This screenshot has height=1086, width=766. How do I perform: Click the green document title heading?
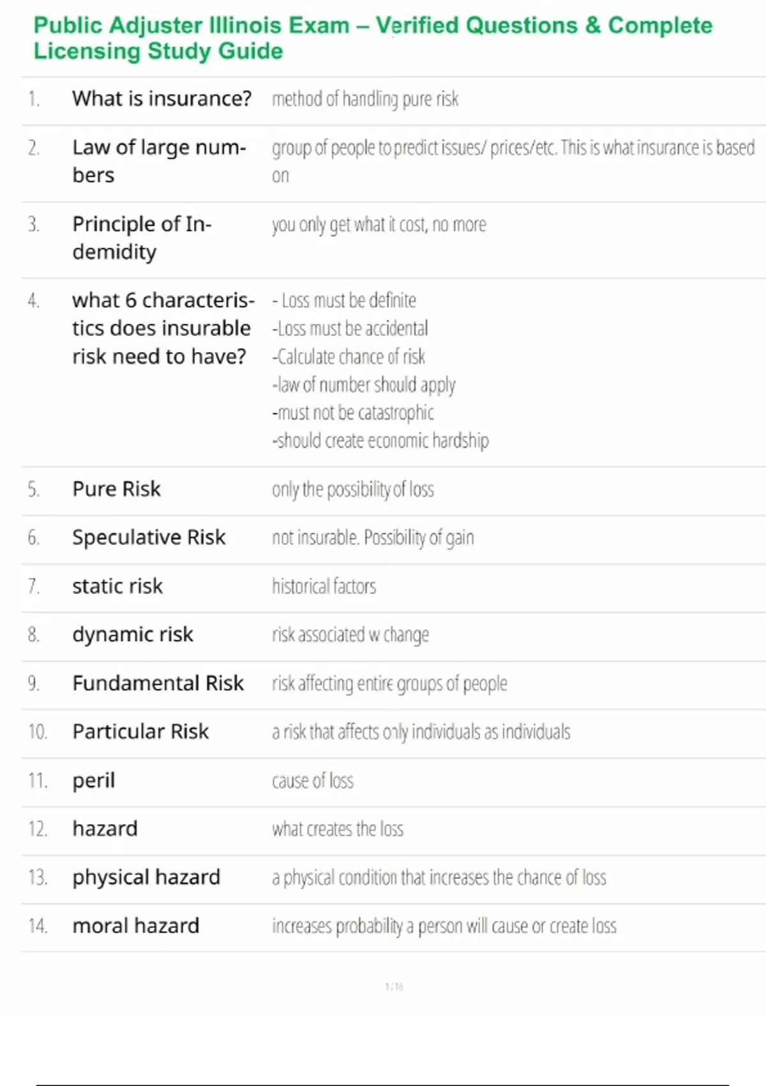[373, 38]
